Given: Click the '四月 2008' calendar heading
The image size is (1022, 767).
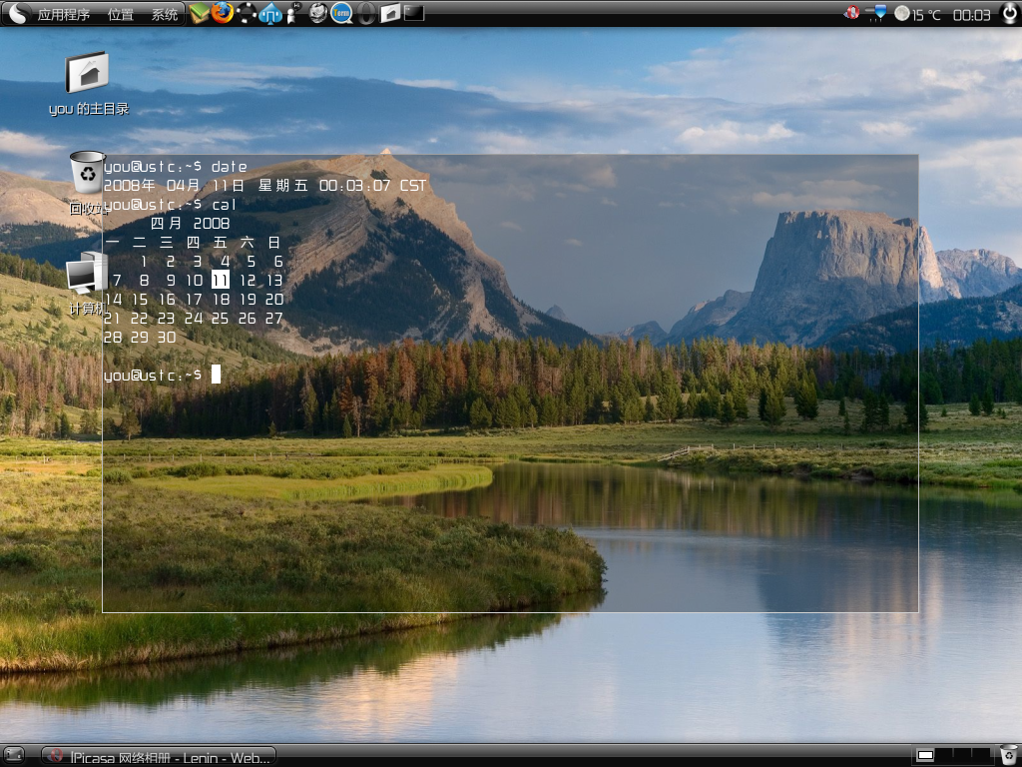Looking at the screenshot, I should point(191,223).
